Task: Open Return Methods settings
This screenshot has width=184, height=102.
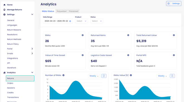Action: 14,39
